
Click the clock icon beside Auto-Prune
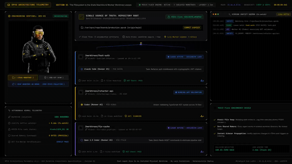(123, 37)
